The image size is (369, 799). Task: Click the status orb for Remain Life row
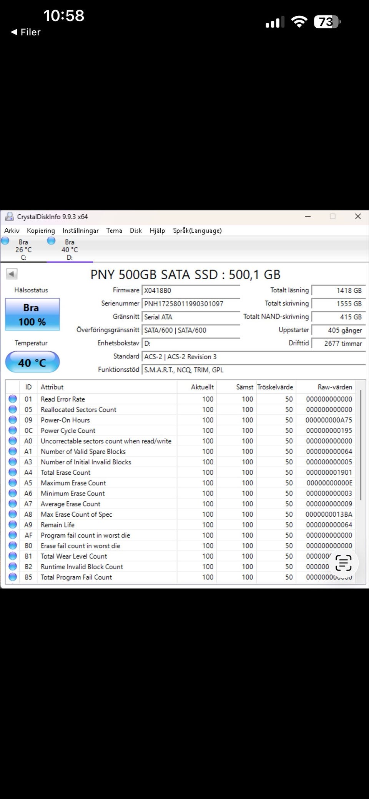(13, 525)
